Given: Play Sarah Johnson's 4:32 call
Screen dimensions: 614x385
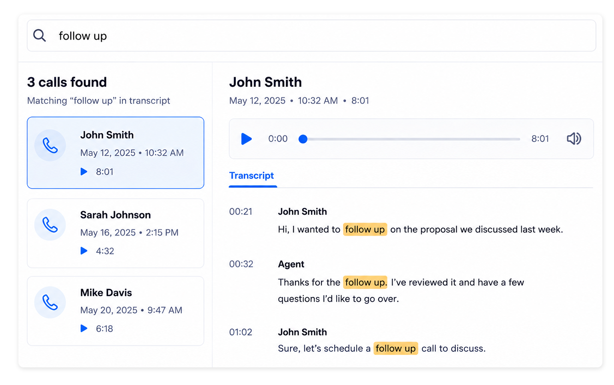Looking at the screenshot, I should pos(84,251).
